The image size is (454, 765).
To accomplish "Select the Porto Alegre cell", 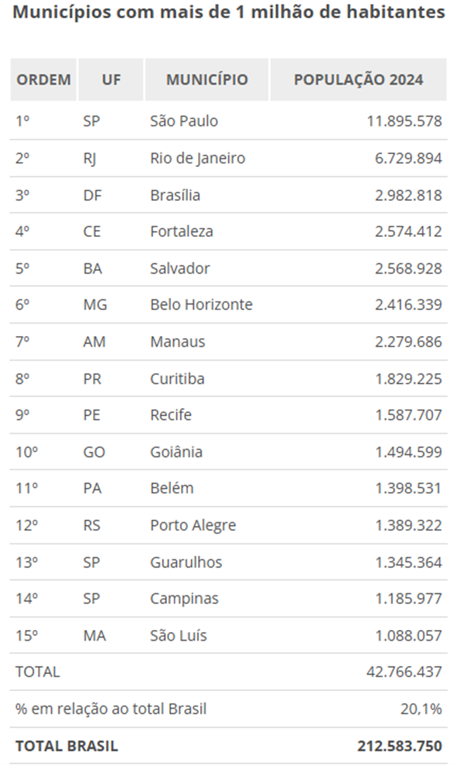I will [x=193, y=525].
